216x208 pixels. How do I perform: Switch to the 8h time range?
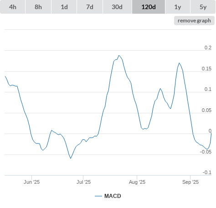coord(38,7)
